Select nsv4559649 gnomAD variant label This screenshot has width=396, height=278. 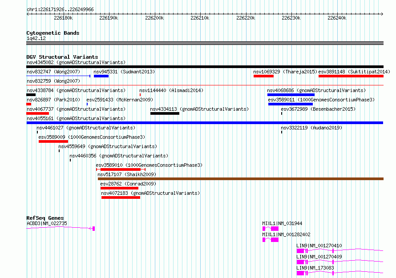pos(108,146)
